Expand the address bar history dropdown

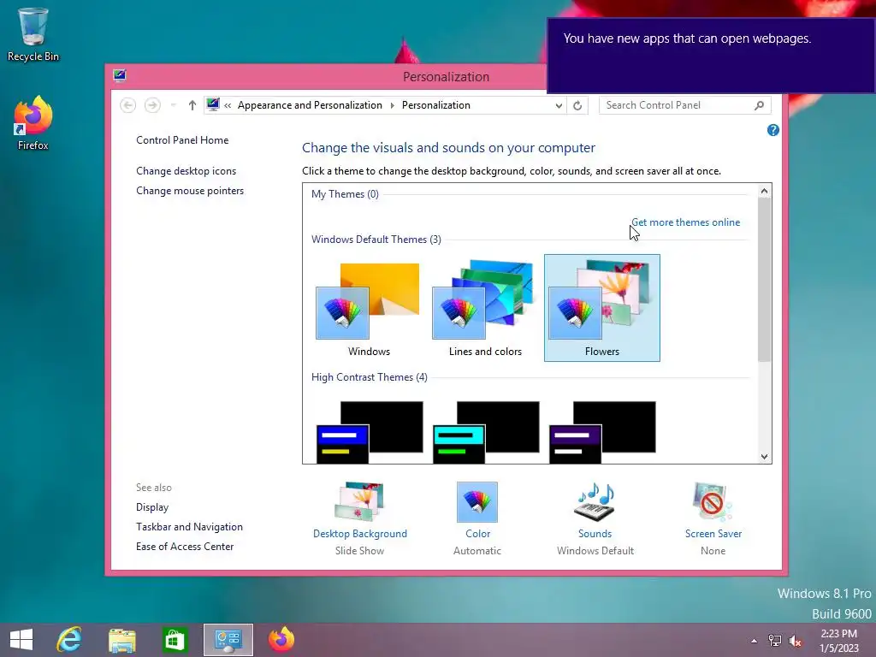(x=558, y=105)
